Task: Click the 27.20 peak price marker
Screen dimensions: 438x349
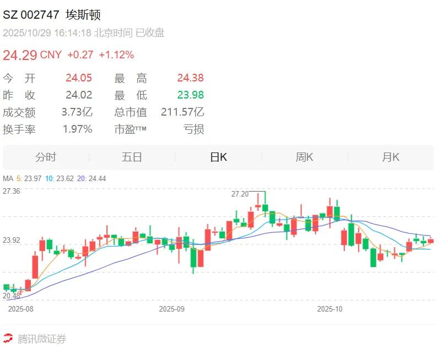Action: tap(240, 194)
